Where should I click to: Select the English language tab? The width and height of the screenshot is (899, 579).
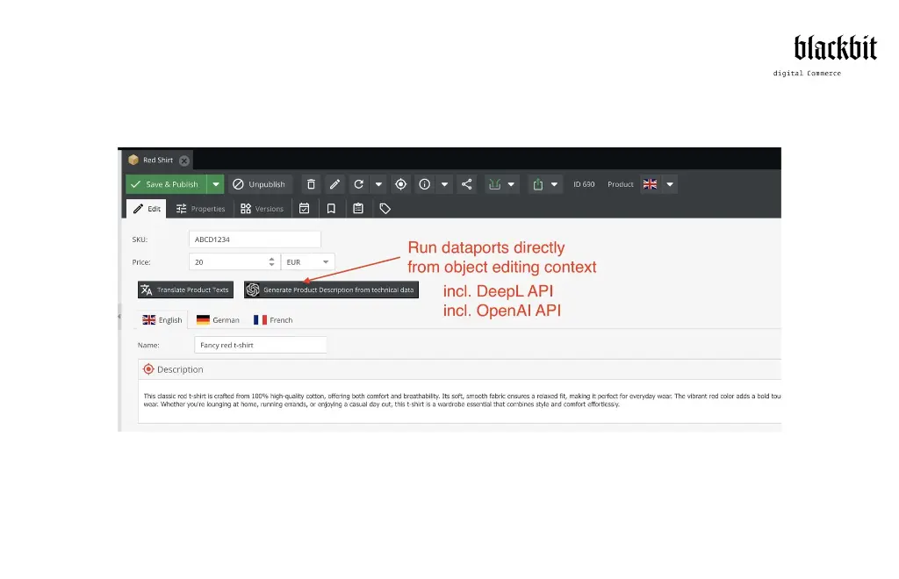[x=162, y=320]
